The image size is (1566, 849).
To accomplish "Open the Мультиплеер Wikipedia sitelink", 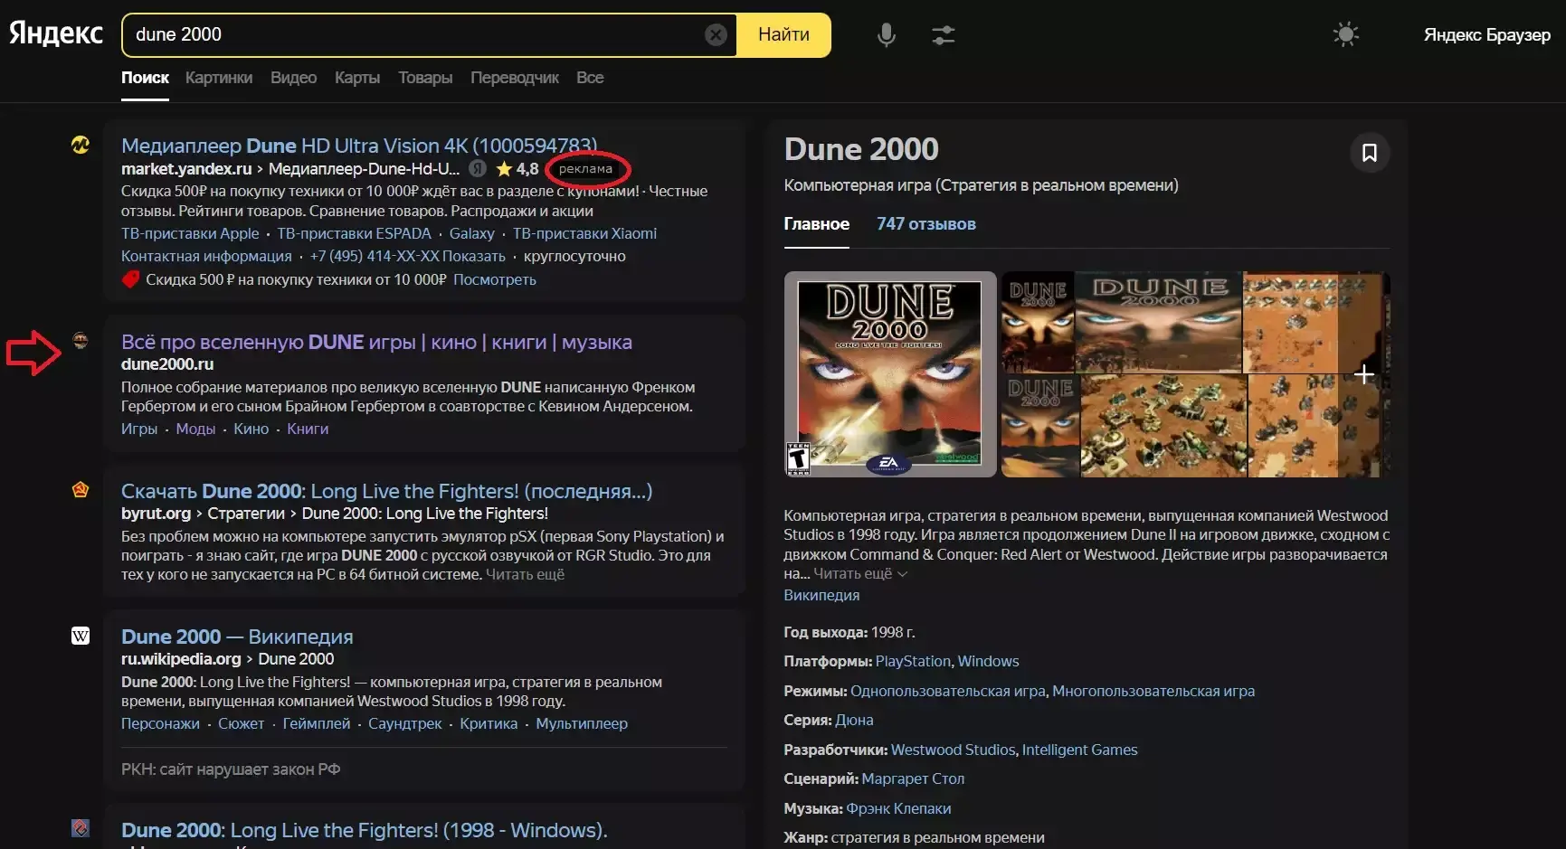I will click(x=582, y=723).
